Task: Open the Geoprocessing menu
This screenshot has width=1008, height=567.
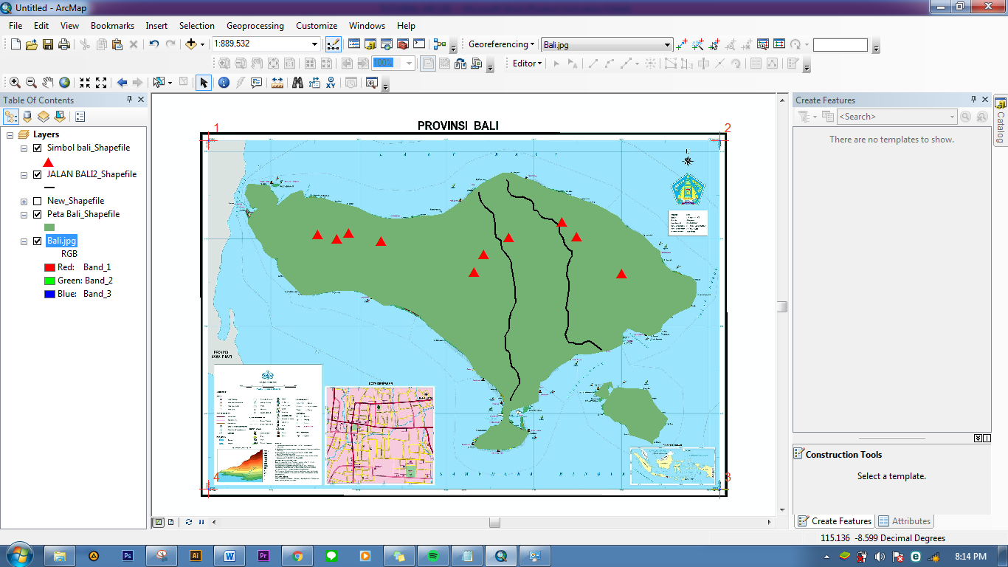Action: [x=255, y=25]
